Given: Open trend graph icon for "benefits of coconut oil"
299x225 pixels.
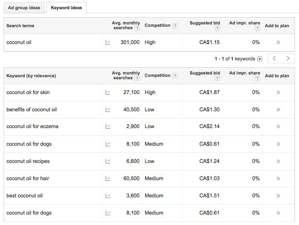Looking at the screenshot, I should click(108, 110).
